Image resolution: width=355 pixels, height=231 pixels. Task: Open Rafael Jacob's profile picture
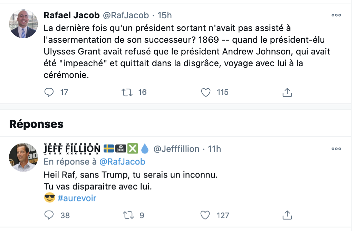pos(23,24)
